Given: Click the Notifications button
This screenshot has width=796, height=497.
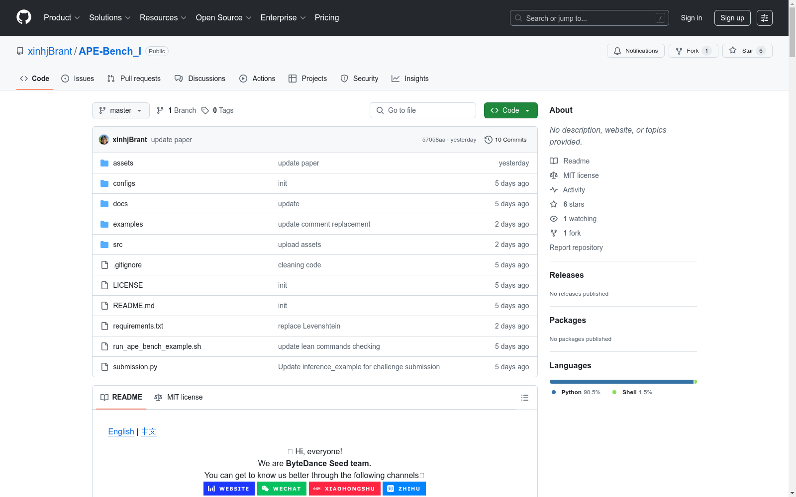Looking at the screenshot, I should [x=636, y=51].
